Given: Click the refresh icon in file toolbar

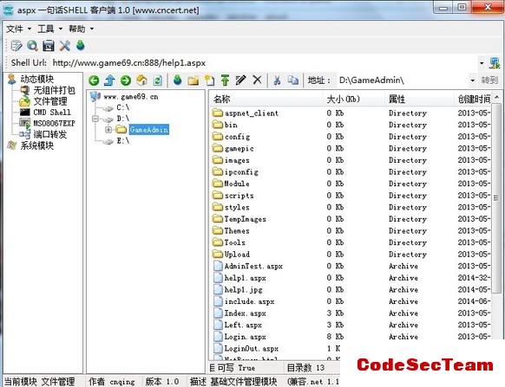Looking at the screenshot, I should pos(158,81).
